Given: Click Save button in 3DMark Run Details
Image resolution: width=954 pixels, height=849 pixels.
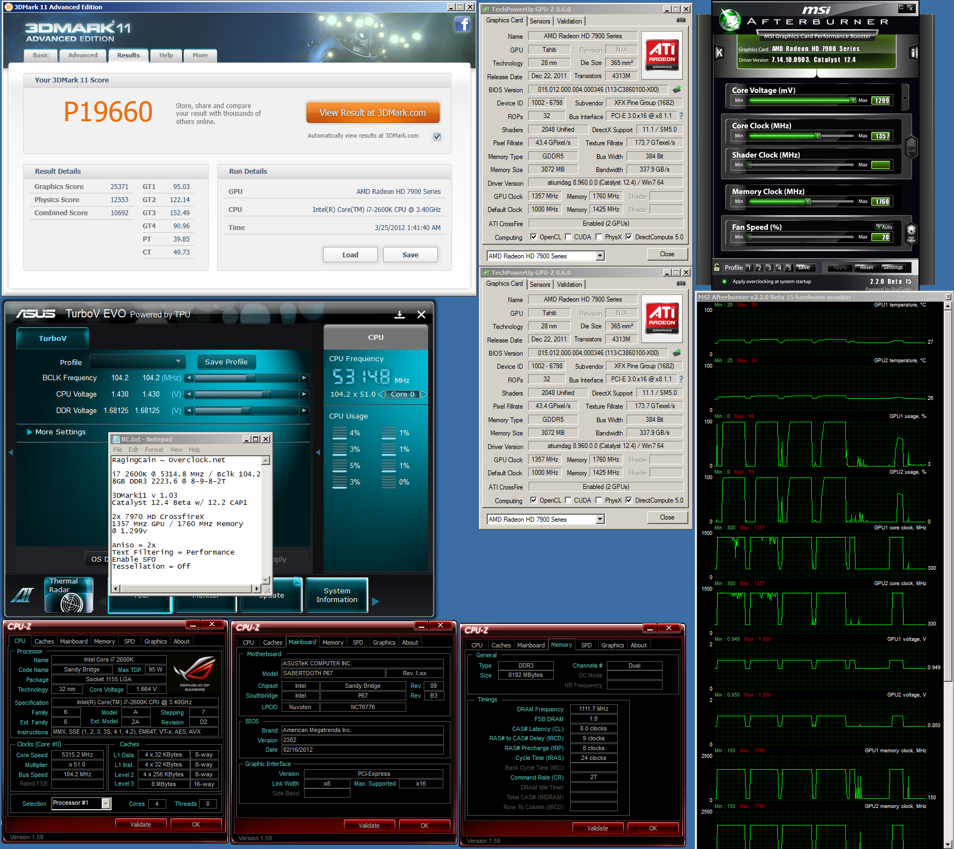Looking at the screenshot, I should click(x=411, y=255).
